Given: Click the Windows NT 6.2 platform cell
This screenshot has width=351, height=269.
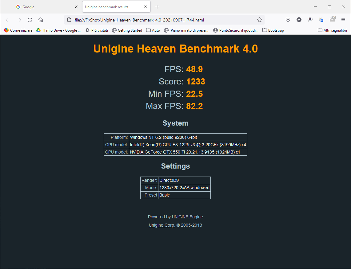Looking at the screenshot, I should 188,137.
